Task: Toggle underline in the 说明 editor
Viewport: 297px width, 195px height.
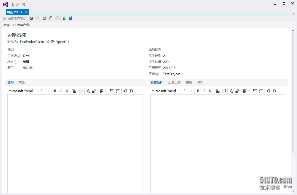Action: [67, 91]
